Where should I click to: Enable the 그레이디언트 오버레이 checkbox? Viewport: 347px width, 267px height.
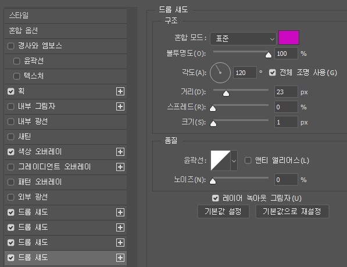[x=11, y=167]
